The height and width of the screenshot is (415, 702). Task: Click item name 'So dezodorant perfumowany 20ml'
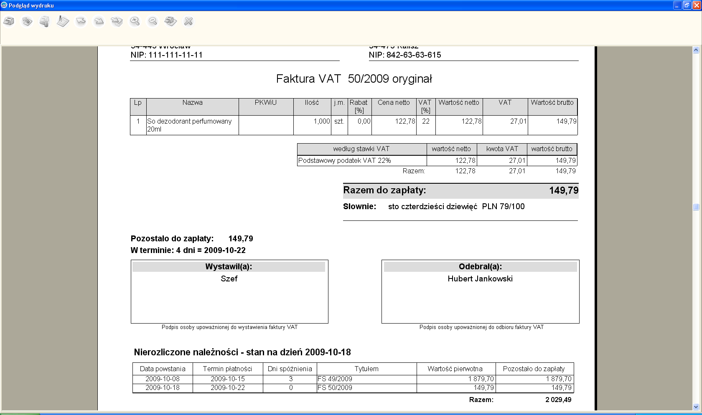[189, 125]
